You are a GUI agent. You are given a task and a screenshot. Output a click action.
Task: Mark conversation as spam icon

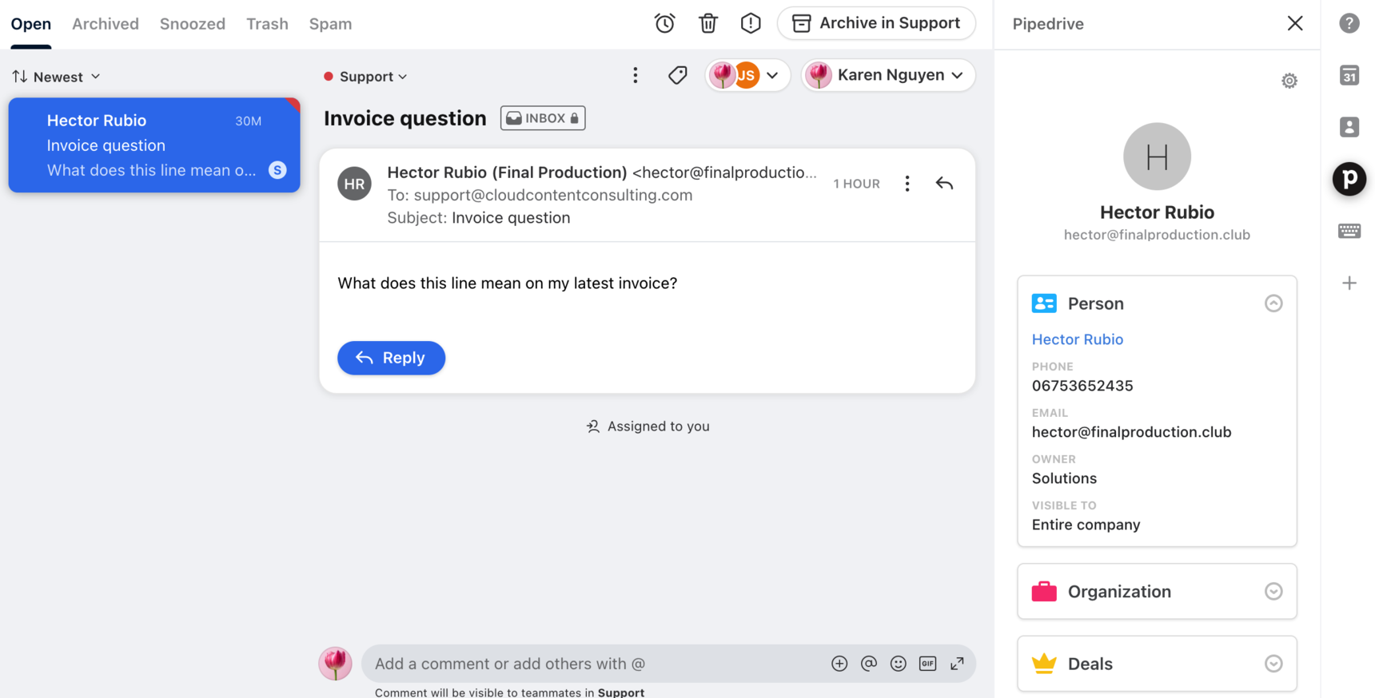coord(751,23)
